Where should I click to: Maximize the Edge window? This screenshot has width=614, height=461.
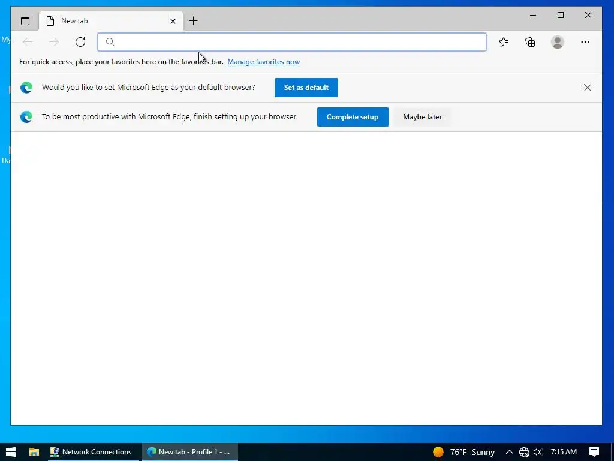coord(561,15)
